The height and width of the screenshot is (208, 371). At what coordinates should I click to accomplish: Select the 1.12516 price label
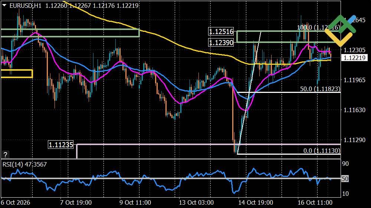(x=221, y=31)
